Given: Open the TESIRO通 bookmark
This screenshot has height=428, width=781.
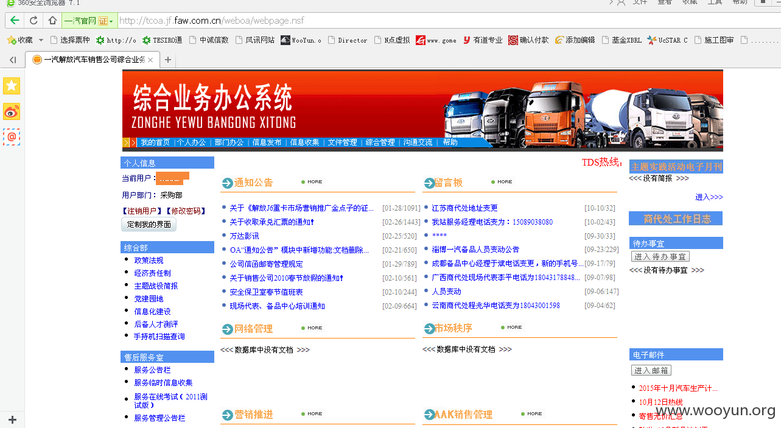Looking at the screenshot, I should pyautogui.click(x=162, y=40).
